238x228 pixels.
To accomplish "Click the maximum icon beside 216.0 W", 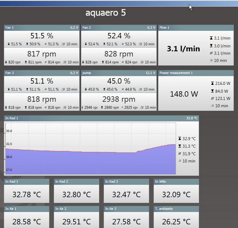I will click(213, 83).
